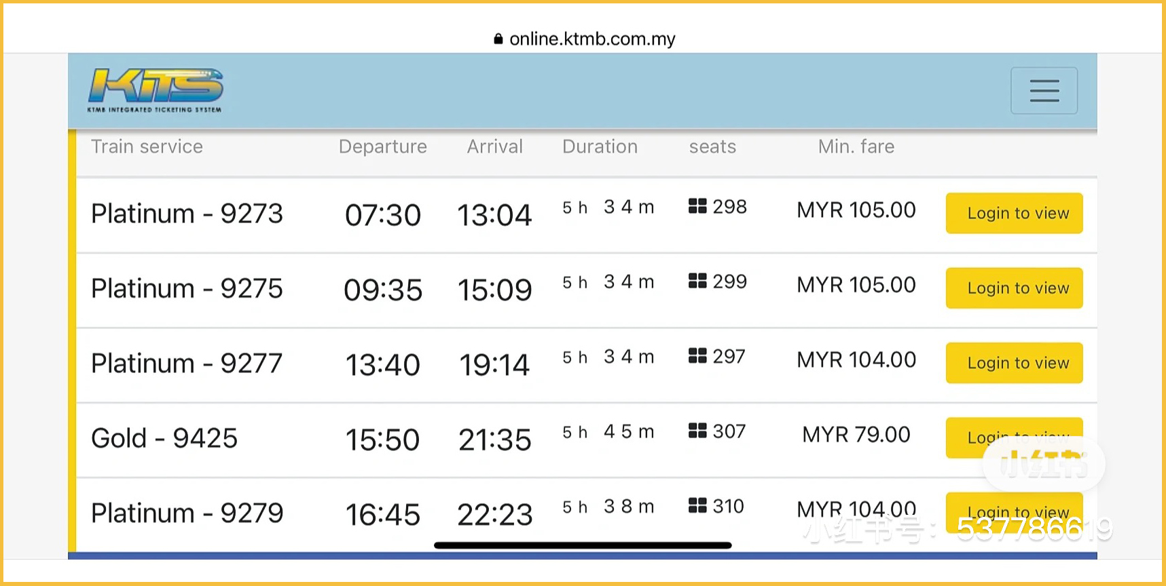The image size is (1166, 586).
Task: Click the Departure column header
Action: coord(382,146)
